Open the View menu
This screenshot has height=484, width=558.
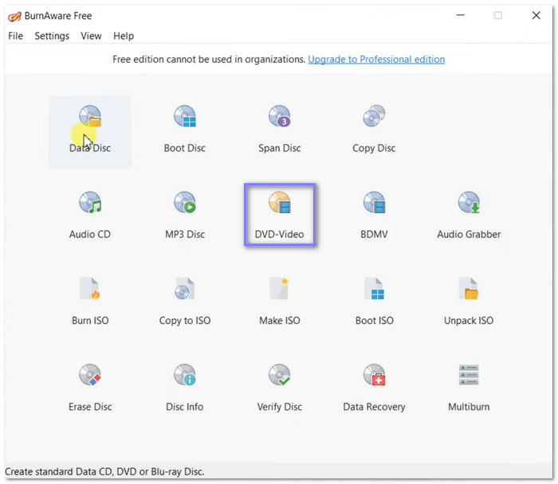click(91, 36)
